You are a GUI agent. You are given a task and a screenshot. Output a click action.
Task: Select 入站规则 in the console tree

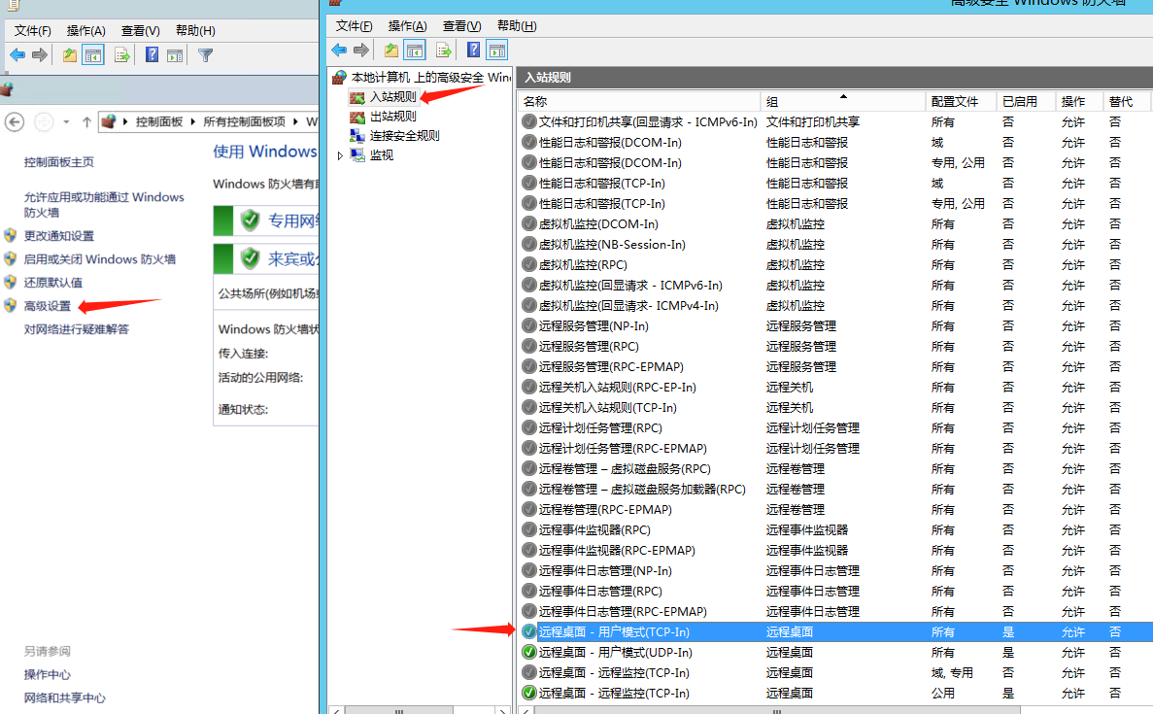click(x=392, y=97)
